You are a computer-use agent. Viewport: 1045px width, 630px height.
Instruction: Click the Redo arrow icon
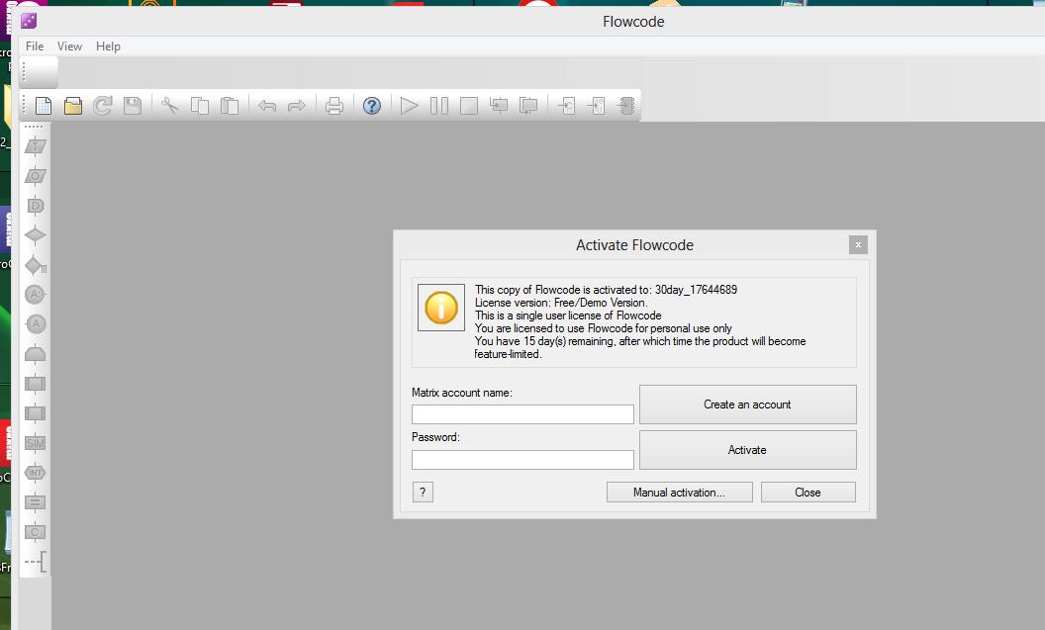coord(297,105)
